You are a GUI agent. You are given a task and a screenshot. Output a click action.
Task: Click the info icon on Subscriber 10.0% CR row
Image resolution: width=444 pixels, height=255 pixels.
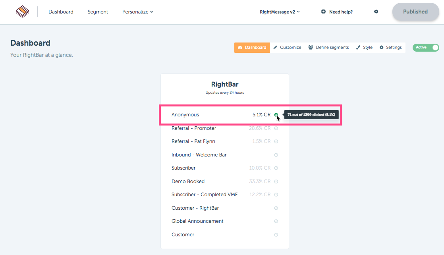[x=276, y=168]
